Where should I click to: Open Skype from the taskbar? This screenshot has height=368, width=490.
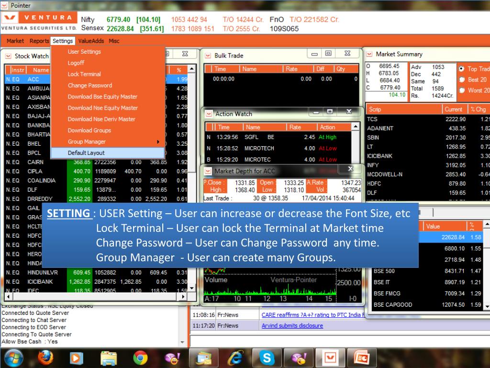tap(267, 358)
